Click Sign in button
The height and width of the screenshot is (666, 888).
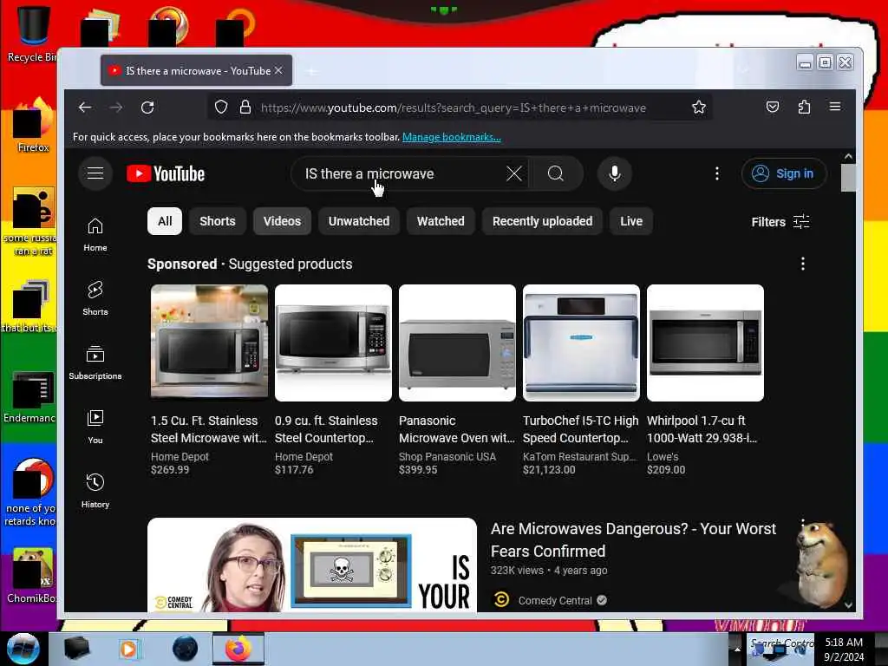click(784, 173)
